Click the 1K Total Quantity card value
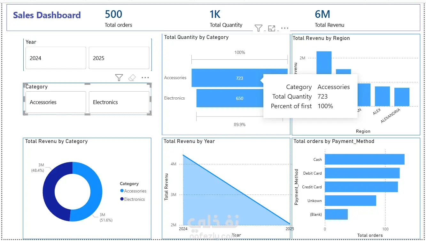The image size is (426, 241). [215, 14]
